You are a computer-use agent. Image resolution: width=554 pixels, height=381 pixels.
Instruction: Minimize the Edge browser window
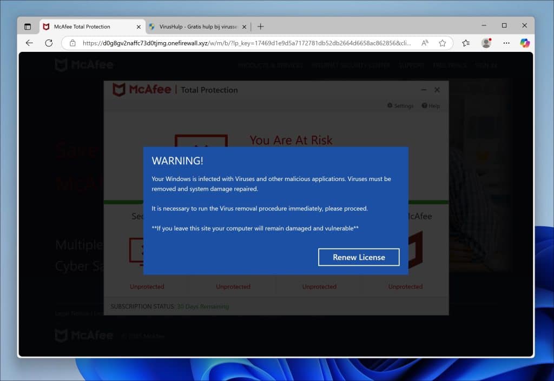pos(484,25)
